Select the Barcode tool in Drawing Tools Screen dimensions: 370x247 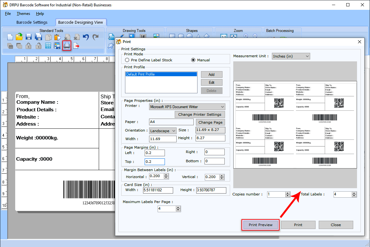click(x=143, y=36)
